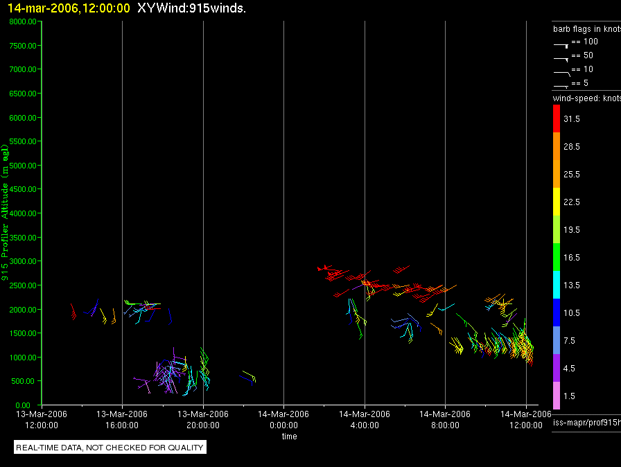Click the 13-Mar-2006 20:00:00 time label
The width and height of the screenshot is (621, 467).
pyautogui.click(x=203, y=419)
